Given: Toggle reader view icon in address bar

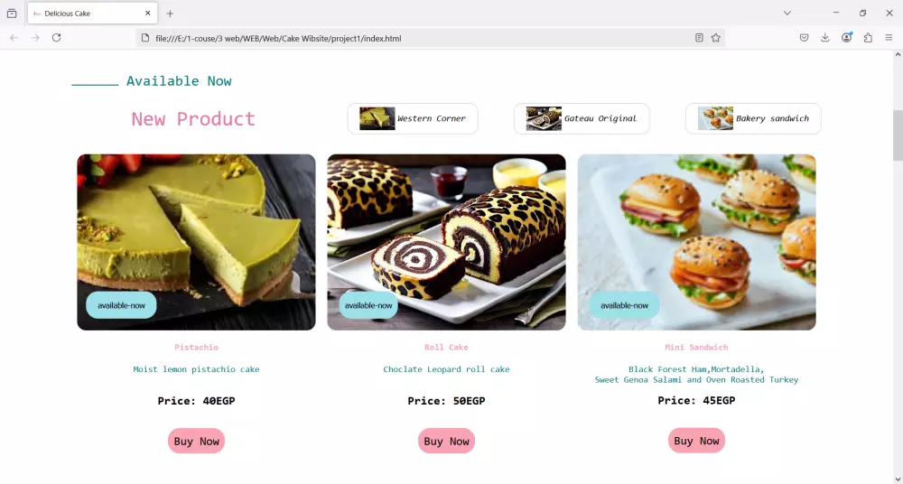Looking at the screenshot, I should click(699, 38).
